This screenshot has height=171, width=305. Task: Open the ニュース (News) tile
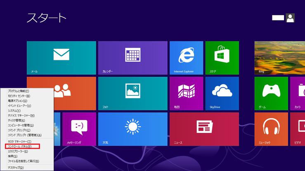pos(204,129)
